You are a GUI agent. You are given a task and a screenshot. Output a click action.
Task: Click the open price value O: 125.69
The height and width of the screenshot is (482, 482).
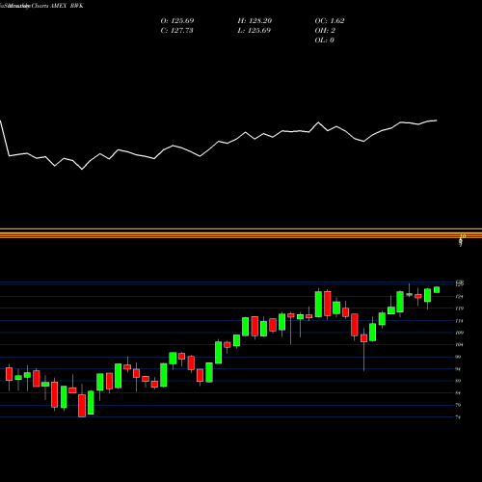pos(177,21)
